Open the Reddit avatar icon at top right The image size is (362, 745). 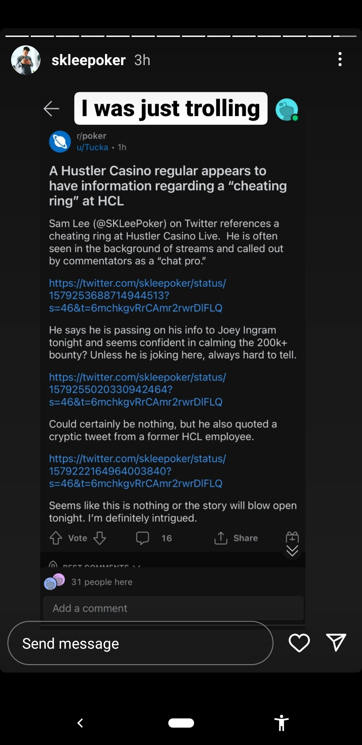click(287, 109)
